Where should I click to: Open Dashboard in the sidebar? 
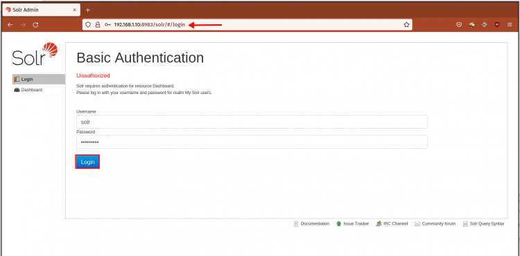click(38, 90)
